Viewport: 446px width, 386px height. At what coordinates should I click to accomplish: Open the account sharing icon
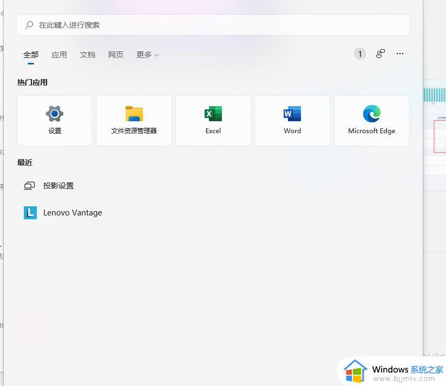tap(381, 54)
